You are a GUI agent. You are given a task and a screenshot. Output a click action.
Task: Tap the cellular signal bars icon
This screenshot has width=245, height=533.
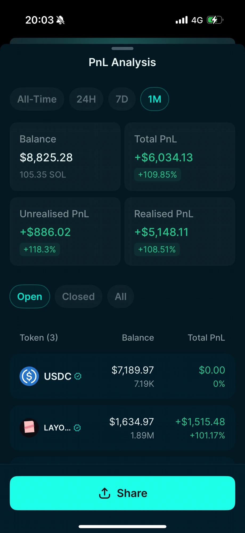182,20
